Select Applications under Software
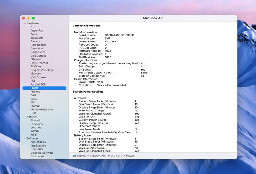The image size is (256, 174). pyautogui.click(x=38, y=146)
